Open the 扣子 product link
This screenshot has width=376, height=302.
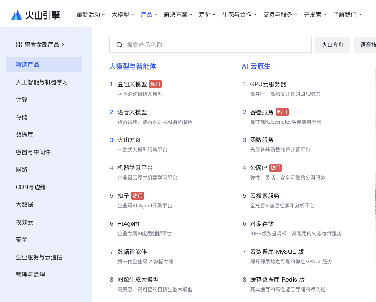[x=123, y=196]
